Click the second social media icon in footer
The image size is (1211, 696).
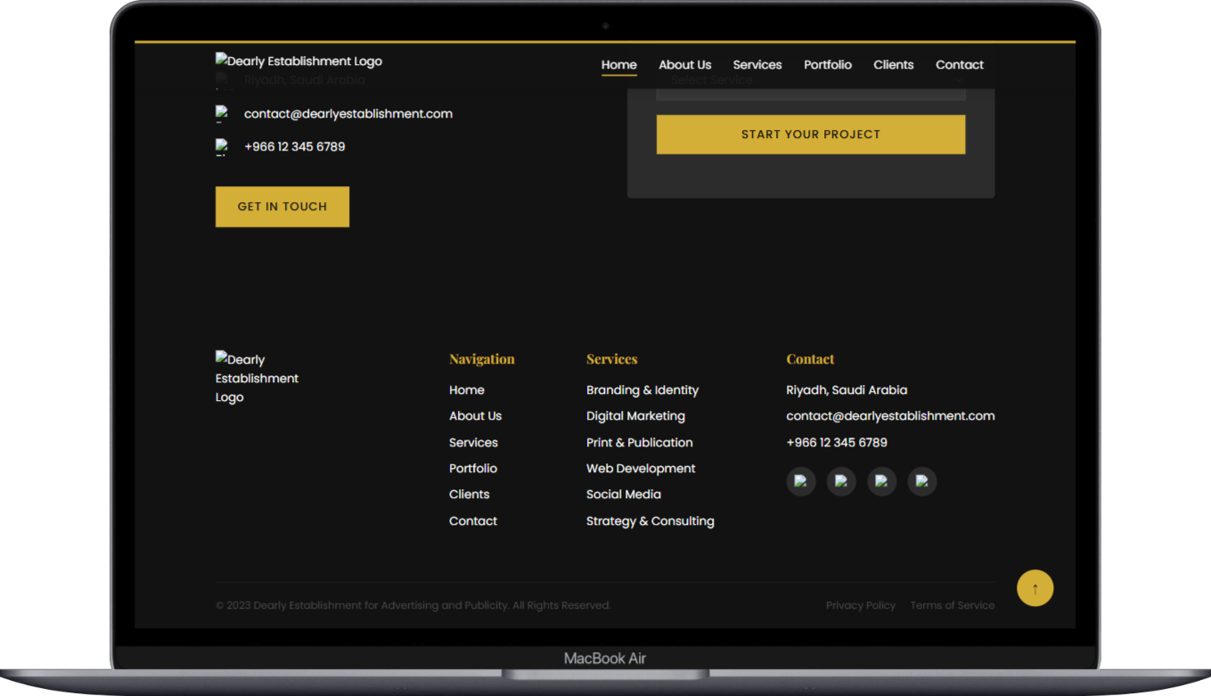point(841,481)
